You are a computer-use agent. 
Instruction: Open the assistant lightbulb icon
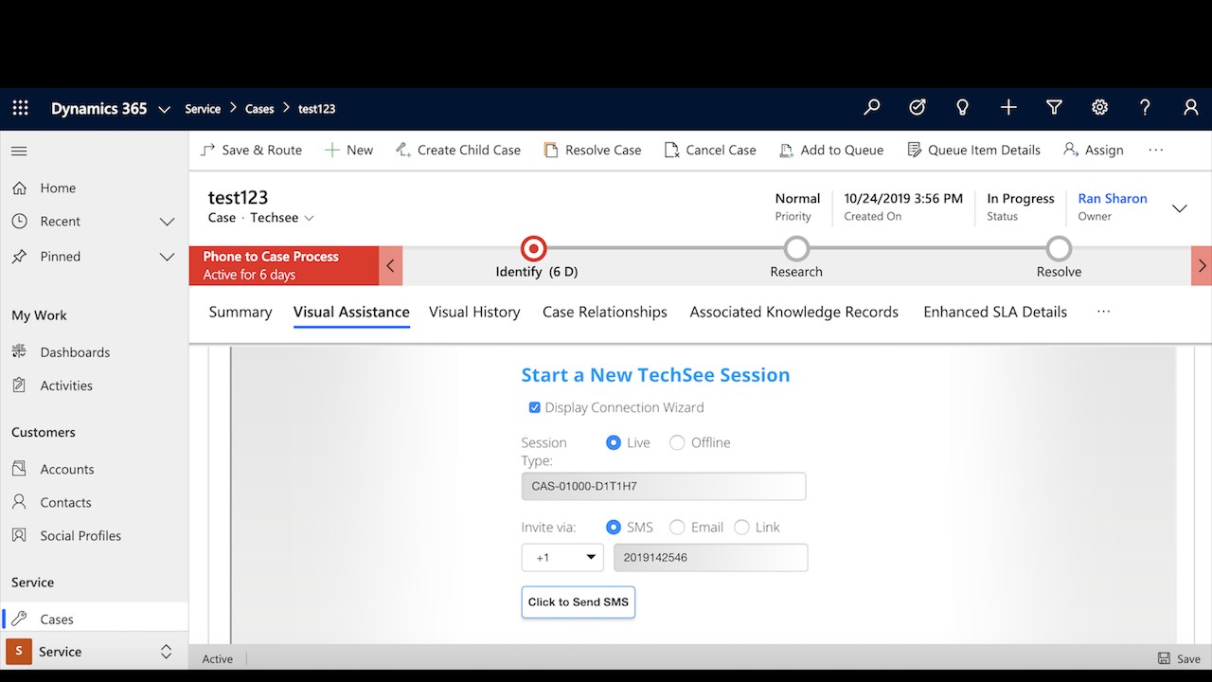tap(962, 108)
